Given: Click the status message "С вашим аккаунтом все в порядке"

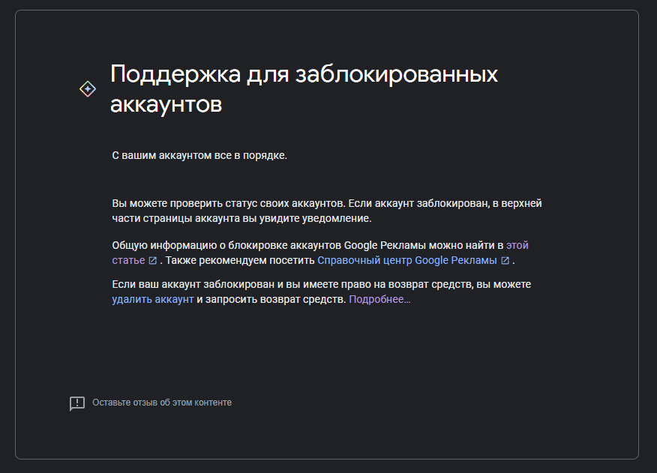Looking at the screenshot, I should click(199, 156).
